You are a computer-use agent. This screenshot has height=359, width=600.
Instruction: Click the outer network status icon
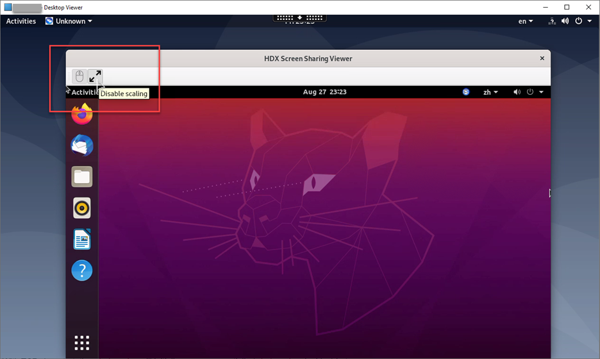click(552, 21)
